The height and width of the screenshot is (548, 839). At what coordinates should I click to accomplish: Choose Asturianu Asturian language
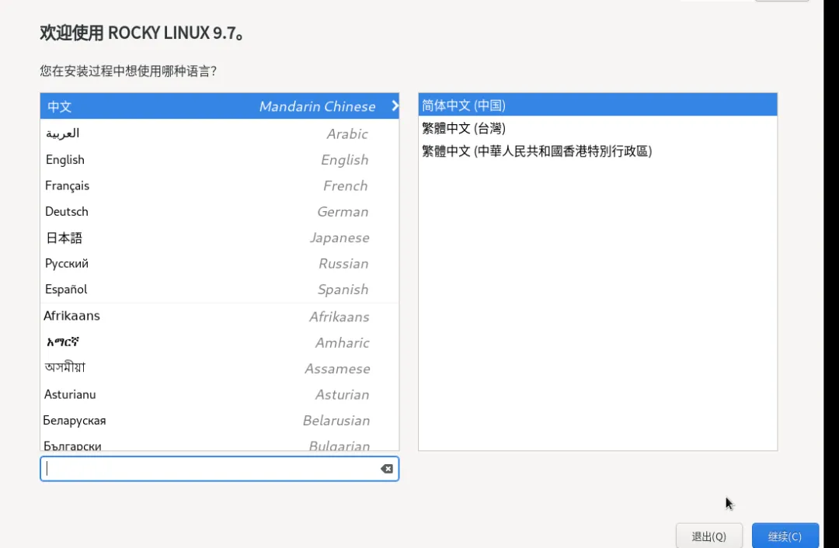219,394
